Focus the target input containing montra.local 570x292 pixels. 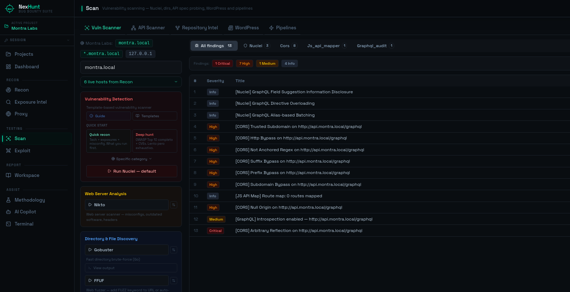[x=131, y=67]
